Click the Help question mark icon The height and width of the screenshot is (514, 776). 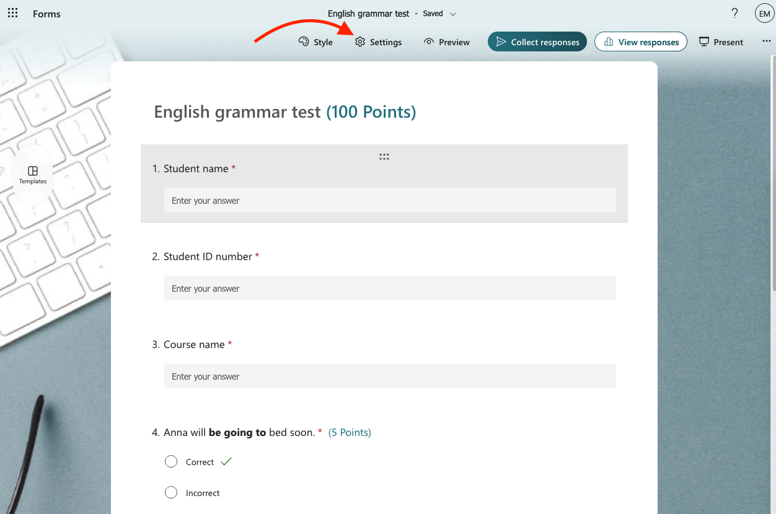pyautogui.click(x=734, y=14)
